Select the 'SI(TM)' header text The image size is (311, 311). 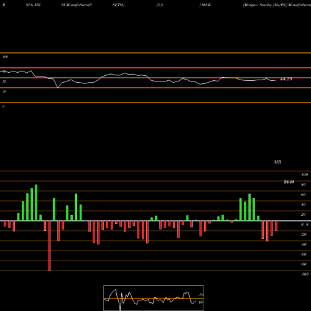coord(118,5)
